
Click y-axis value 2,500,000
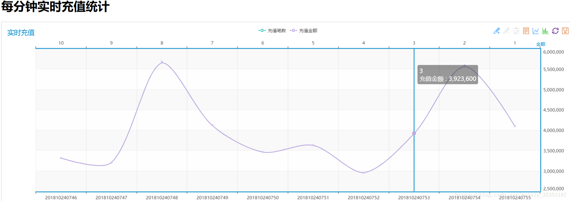[x=553, y=189]
